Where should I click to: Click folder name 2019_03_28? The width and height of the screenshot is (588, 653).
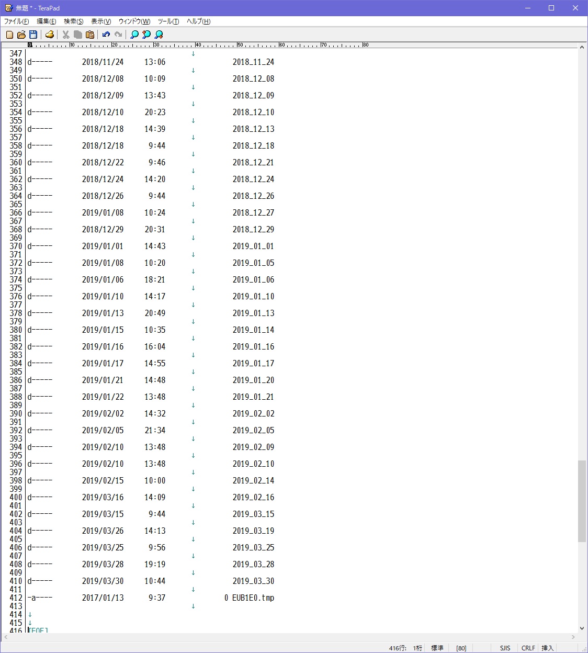click(x=253, y=564)
